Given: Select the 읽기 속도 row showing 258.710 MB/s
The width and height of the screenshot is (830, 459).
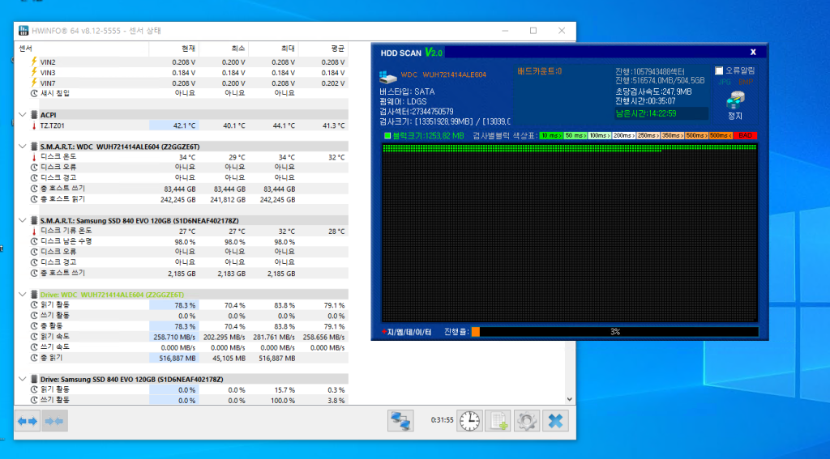Looking at the screenshot, I should click(182, 337).
